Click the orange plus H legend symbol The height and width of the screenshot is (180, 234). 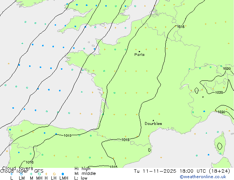click(46, 174)
